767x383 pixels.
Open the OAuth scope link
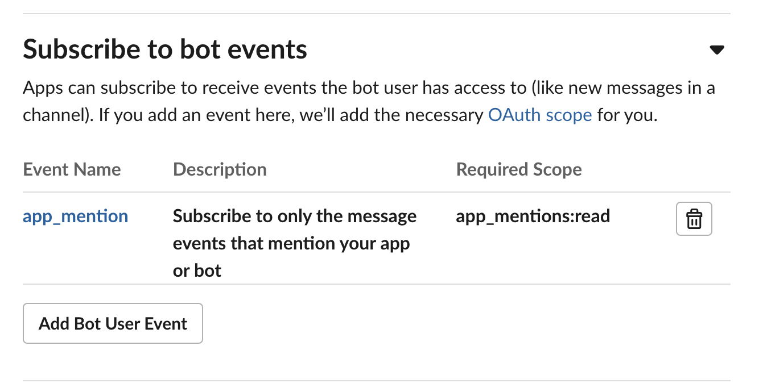[x=539, y=115]
